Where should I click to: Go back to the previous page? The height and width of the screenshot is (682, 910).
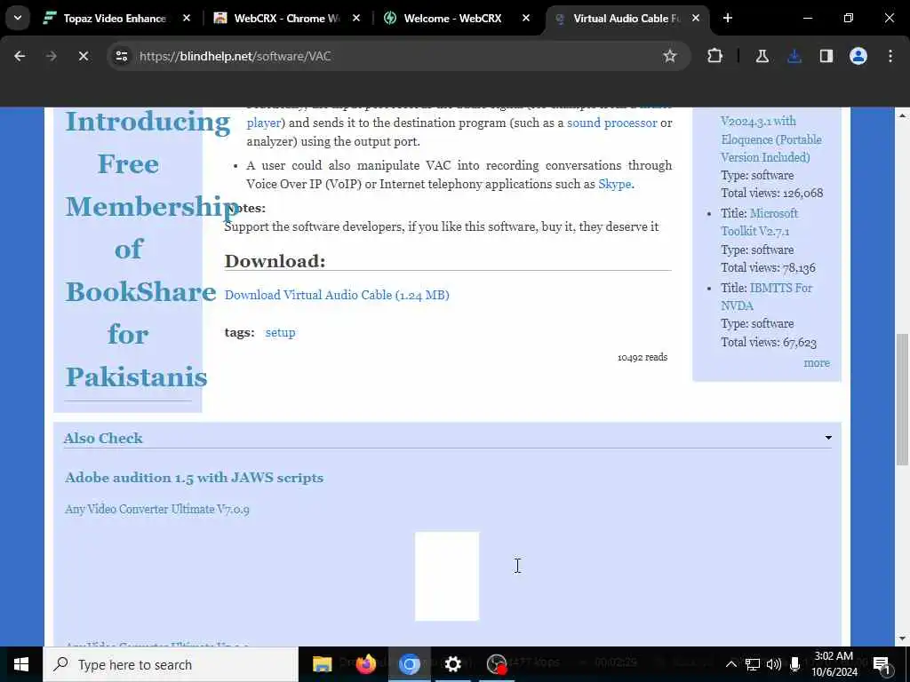20,56
